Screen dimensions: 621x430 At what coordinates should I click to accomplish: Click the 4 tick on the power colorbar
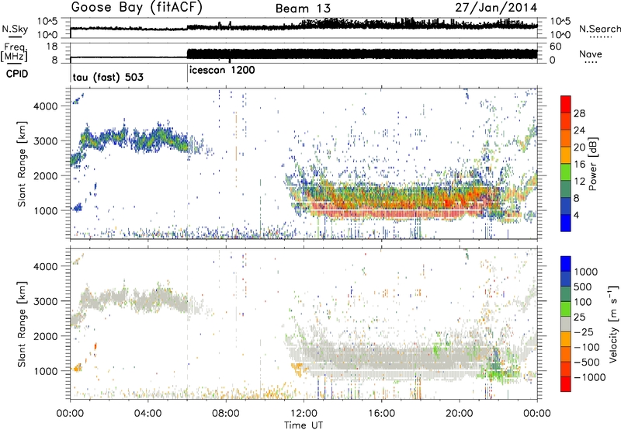pyautogui.click(x=576, y=215)
